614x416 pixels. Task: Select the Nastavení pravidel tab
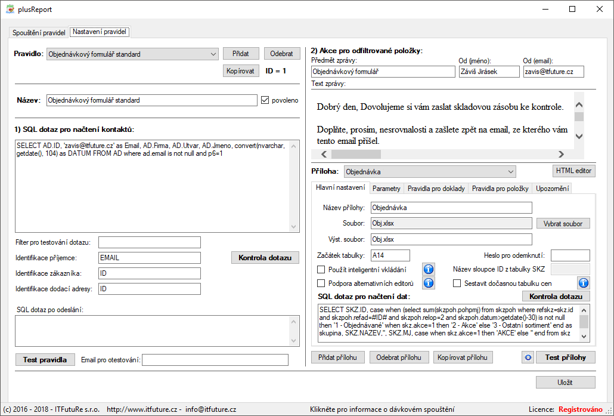point(100,32)
